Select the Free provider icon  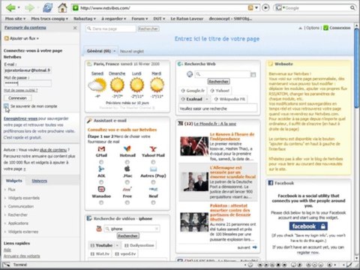tap(127, 189)
